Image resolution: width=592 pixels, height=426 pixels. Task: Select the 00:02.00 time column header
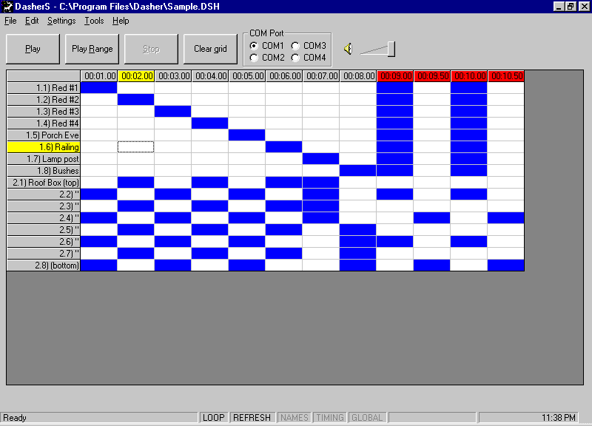tap(136, 76)
